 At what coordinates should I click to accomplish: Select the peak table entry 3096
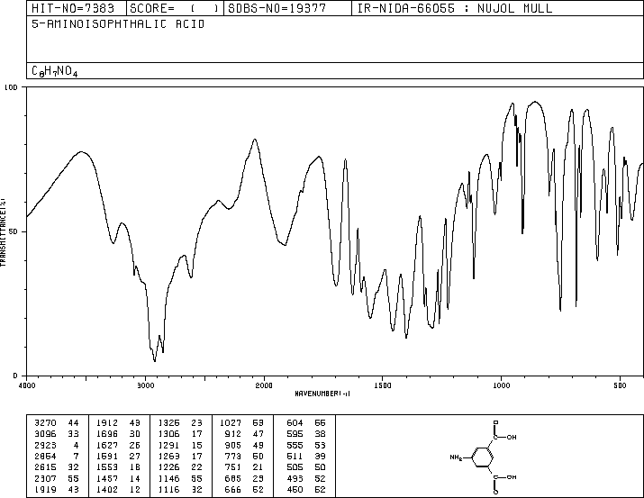point(45,434)
